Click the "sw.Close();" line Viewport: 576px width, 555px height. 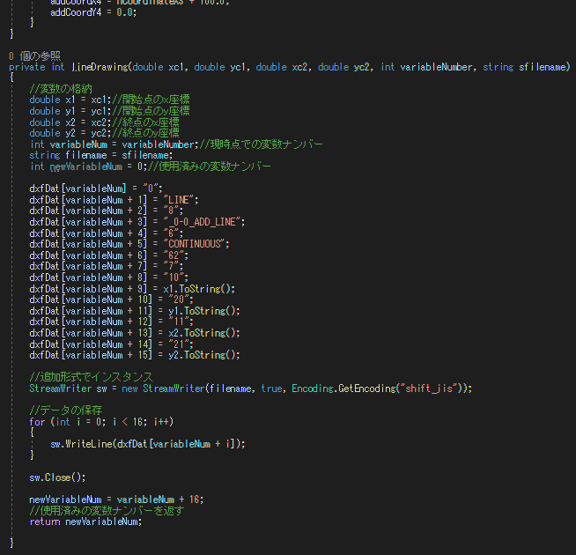[57, 477]
